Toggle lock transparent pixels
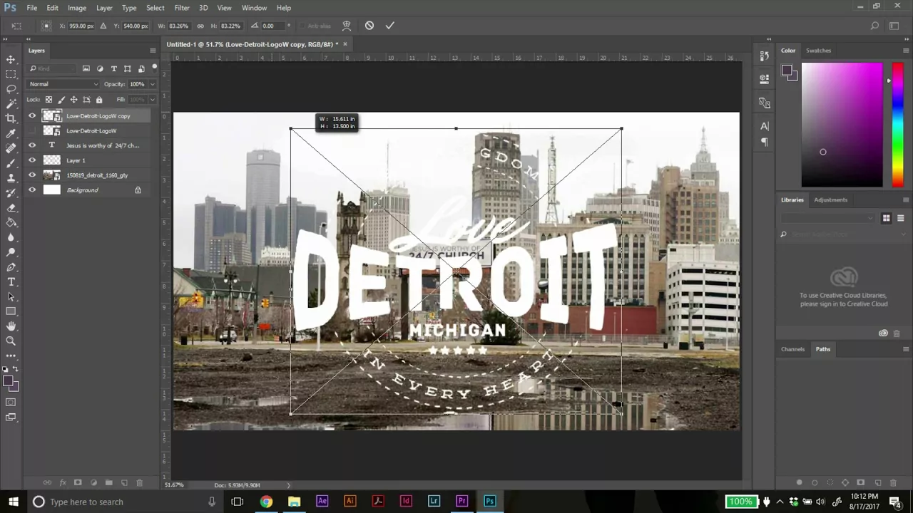The width and height of the screenshot is (913, 513). click(49, 100)
